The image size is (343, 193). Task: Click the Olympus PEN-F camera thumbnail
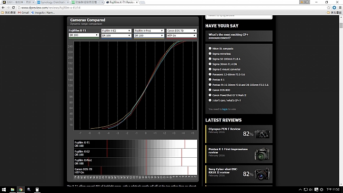click(x=262, y=134)
